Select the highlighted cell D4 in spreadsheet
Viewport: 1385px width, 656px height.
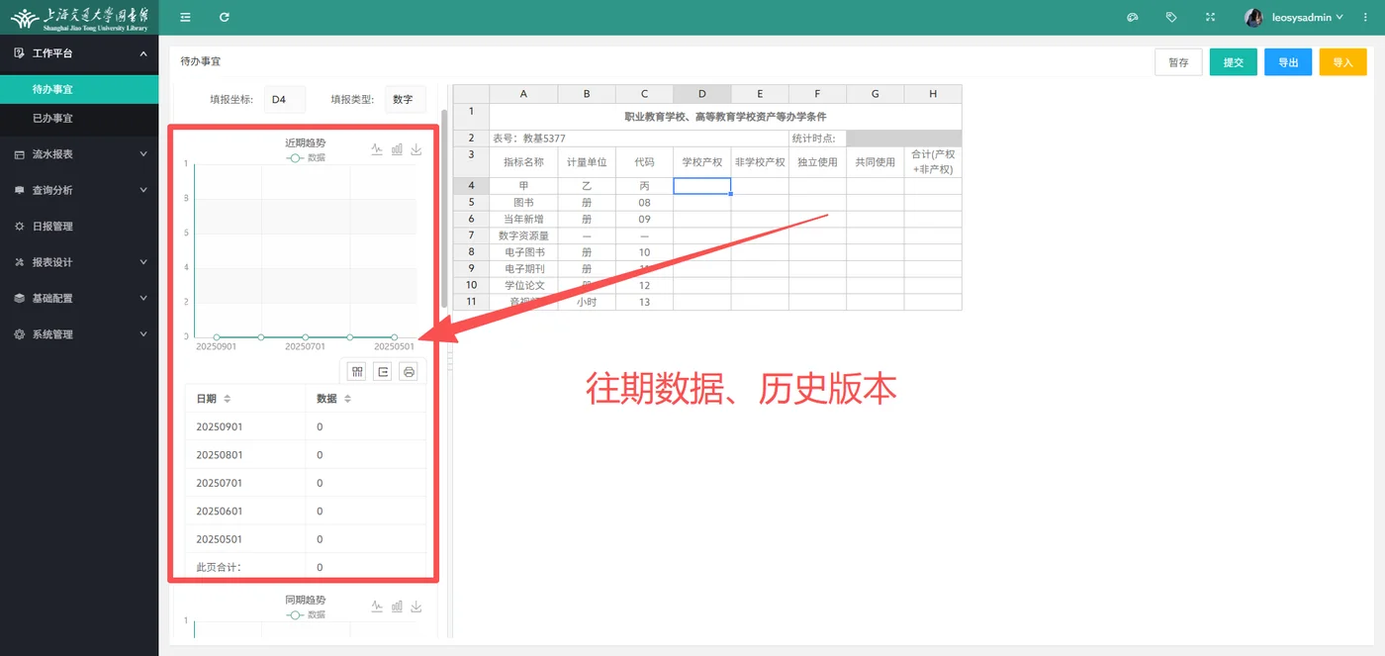click(x=702, y=186)
